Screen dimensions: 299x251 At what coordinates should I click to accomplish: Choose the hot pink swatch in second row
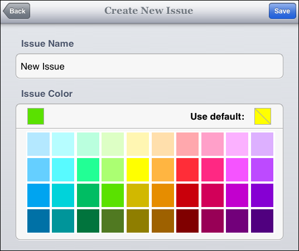pos(213,170)
